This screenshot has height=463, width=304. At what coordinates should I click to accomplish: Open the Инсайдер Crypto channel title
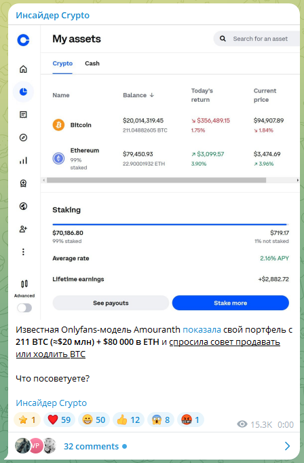tap(52, 16)
